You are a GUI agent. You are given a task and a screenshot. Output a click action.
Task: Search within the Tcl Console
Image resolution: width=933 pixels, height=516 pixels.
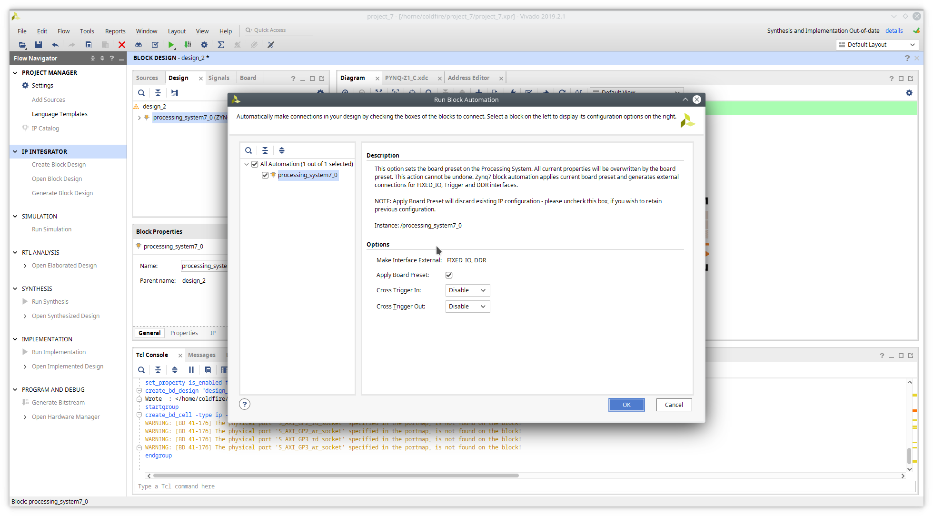coord(141,370)
